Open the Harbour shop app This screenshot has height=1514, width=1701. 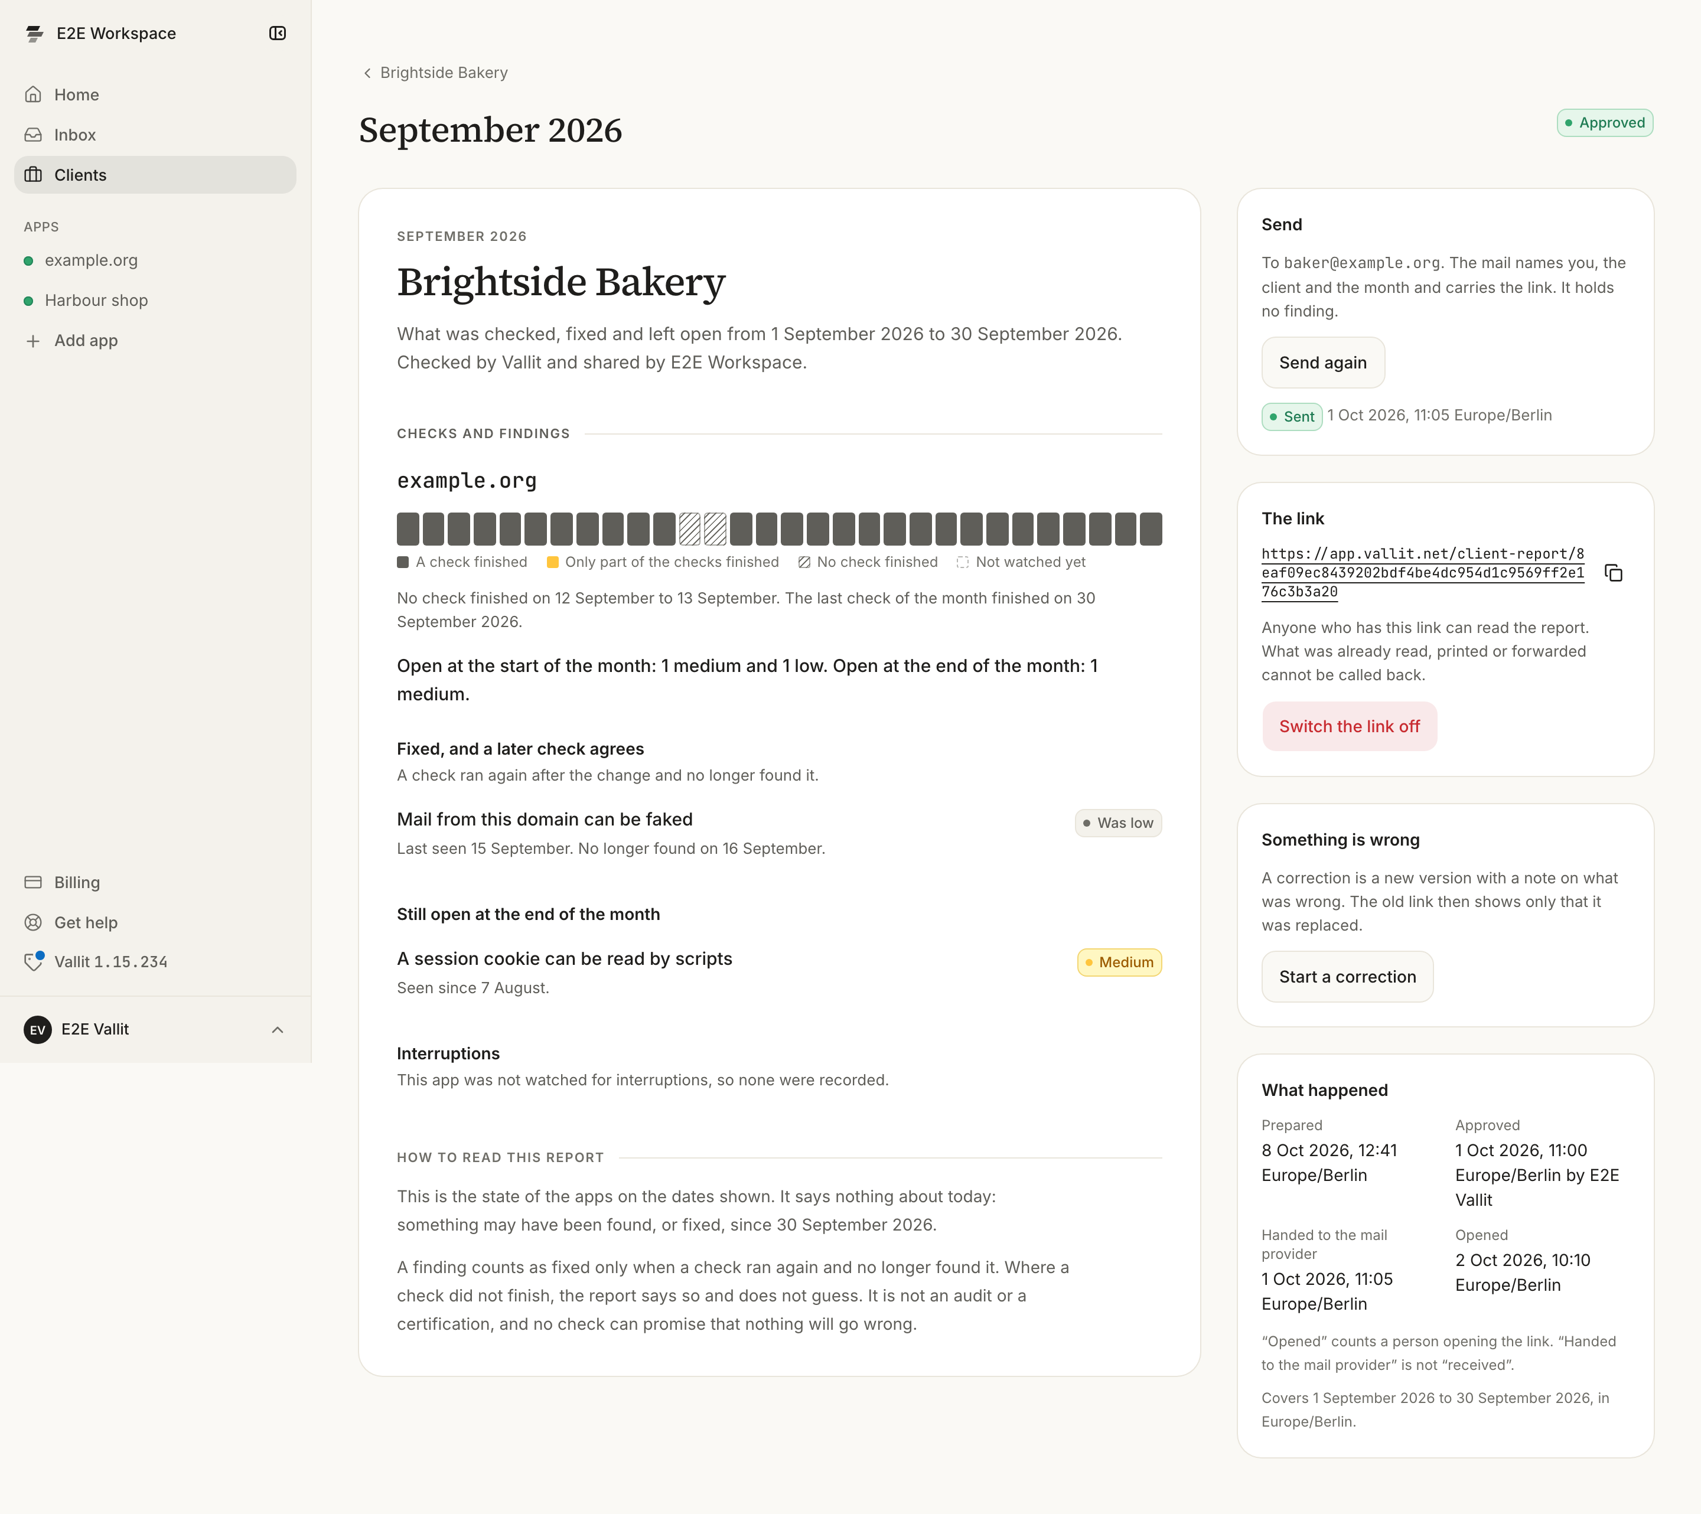point(155,301)
